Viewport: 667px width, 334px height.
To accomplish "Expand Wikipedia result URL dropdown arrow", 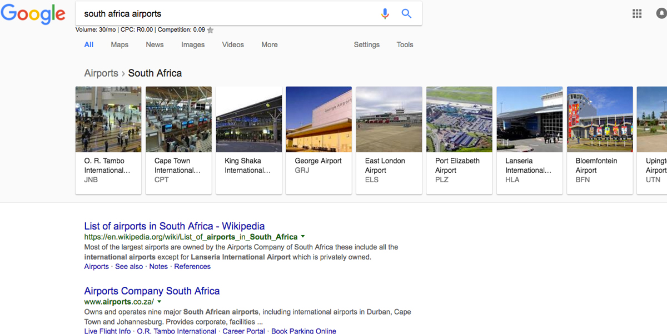I will 303,237.
